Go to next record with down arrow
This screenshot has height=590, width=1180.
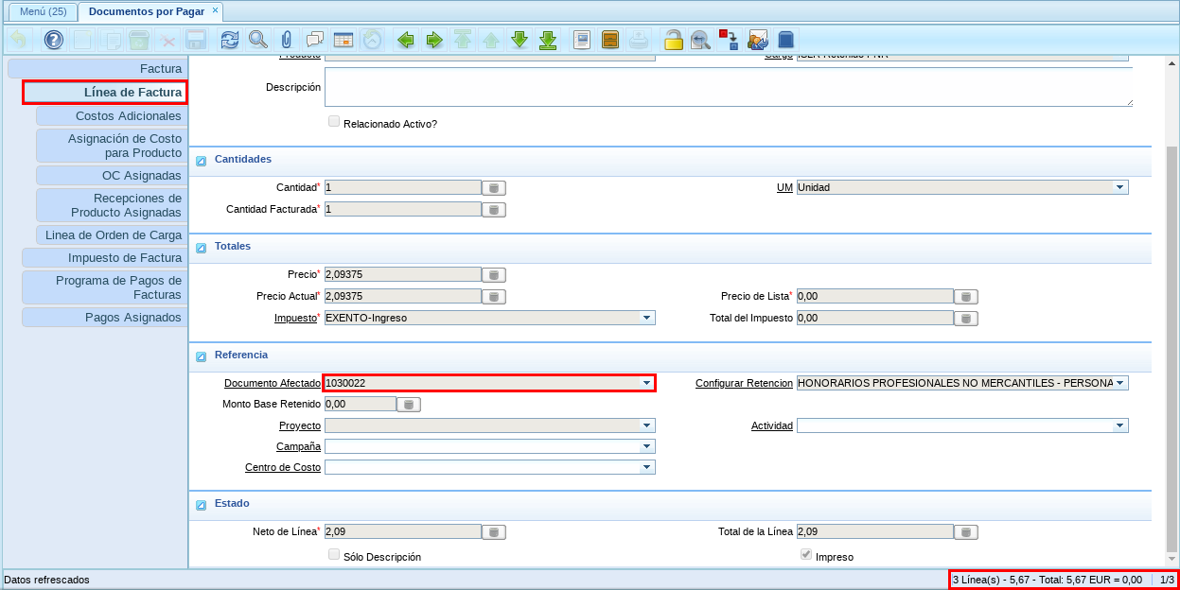[519, 40]
